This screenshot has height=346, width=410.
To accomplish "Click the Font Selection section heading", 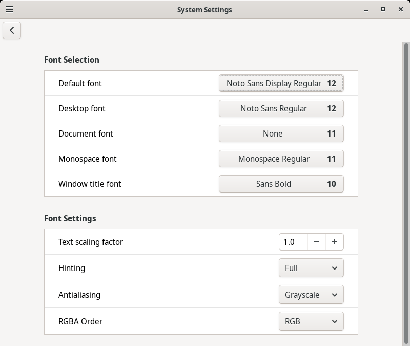I will (72, 60).
